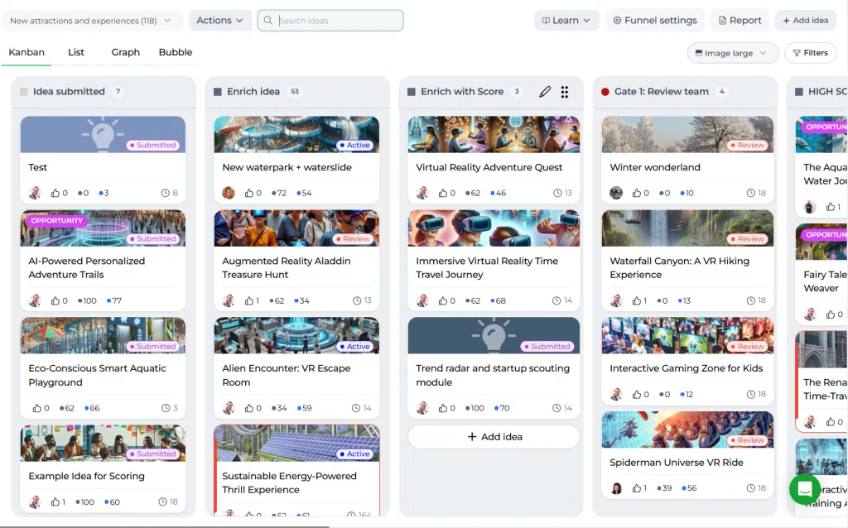Expand the Actions dropdown
The width and height of the screenshot is (848, 528).
(x=219, y=21)
